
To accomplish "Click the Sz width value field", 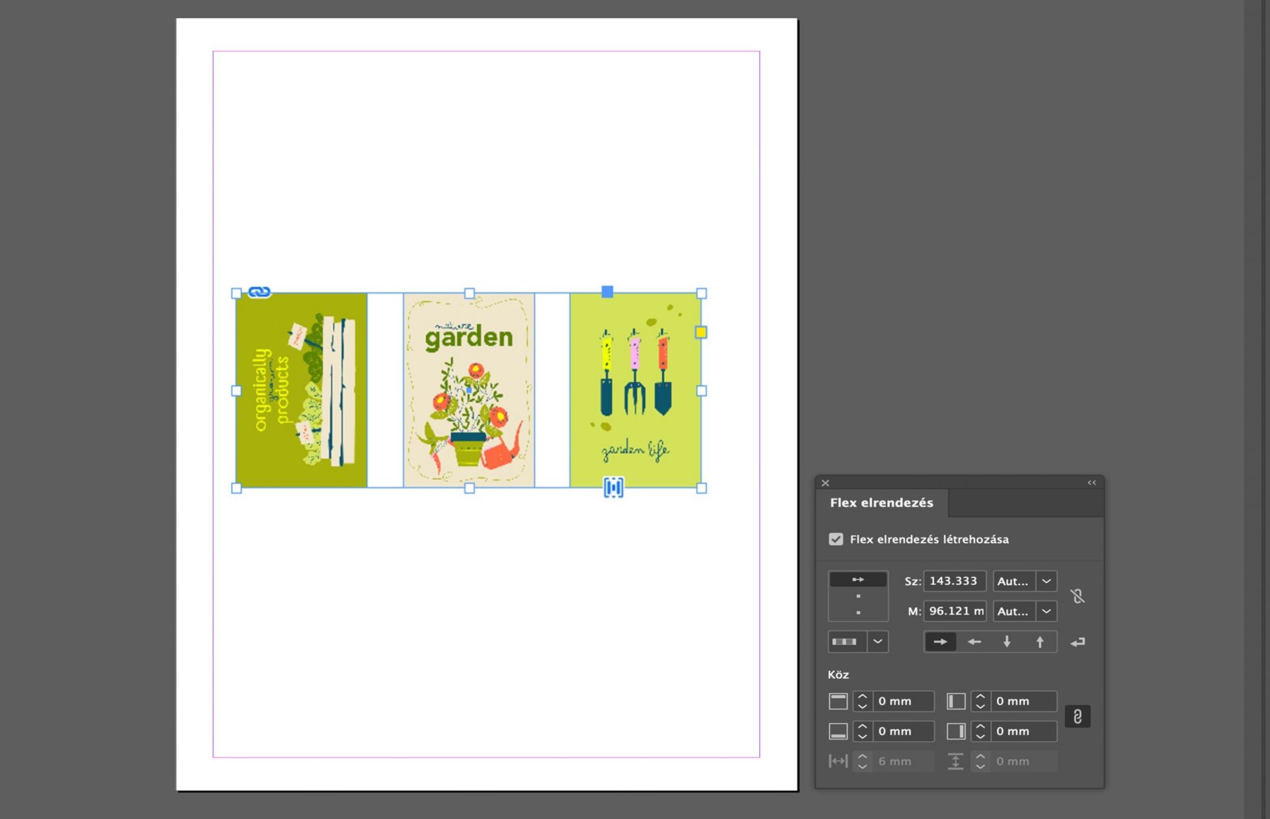I will click(x=954, y=582).
